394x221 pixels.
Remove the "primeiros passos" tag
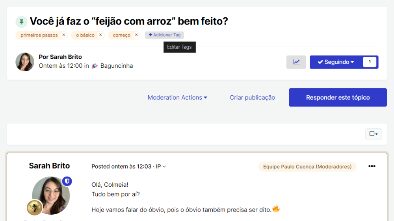[63, 35]
